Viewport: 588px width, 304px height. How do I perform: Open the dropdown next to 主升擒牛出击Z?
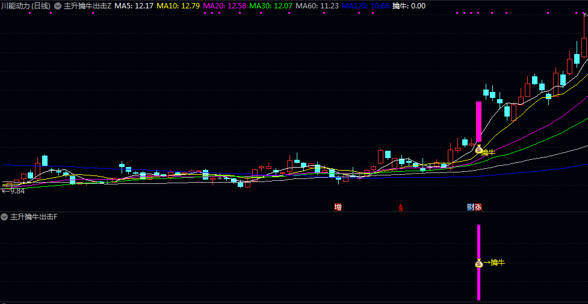58,6
